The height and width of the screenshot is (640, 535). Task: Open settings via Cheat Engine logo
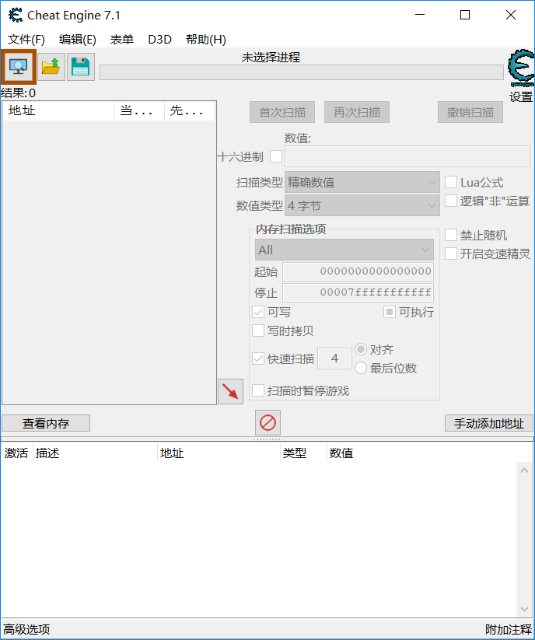pyautogui.click(x=521, y=68)
